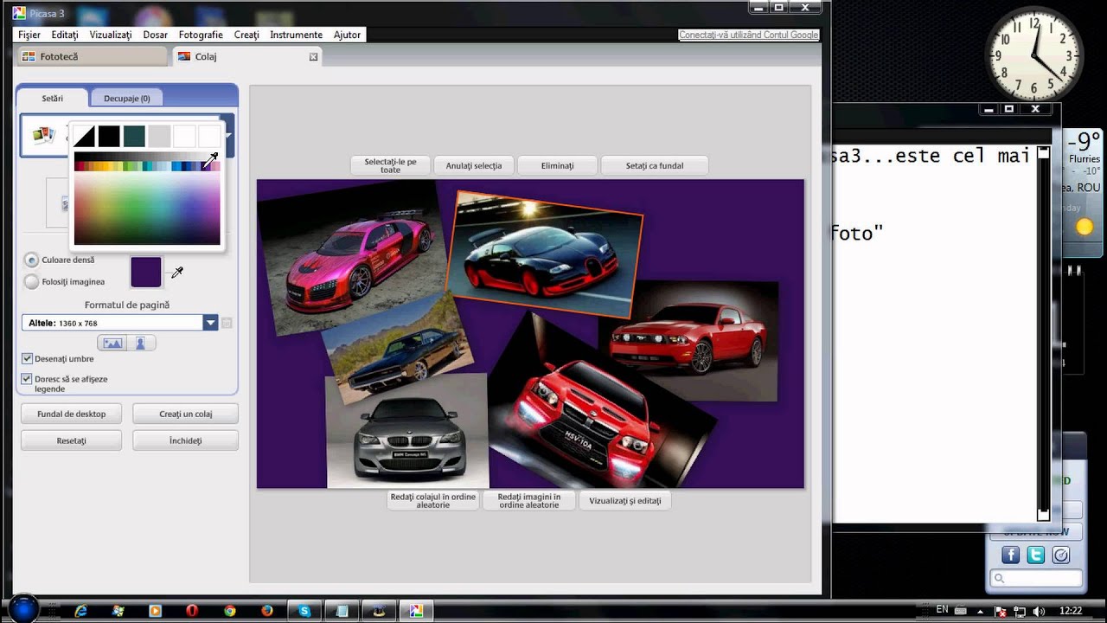Click the purple background color swatch
Viewport: 1107px width, 623px height.
tap(146, 272)
